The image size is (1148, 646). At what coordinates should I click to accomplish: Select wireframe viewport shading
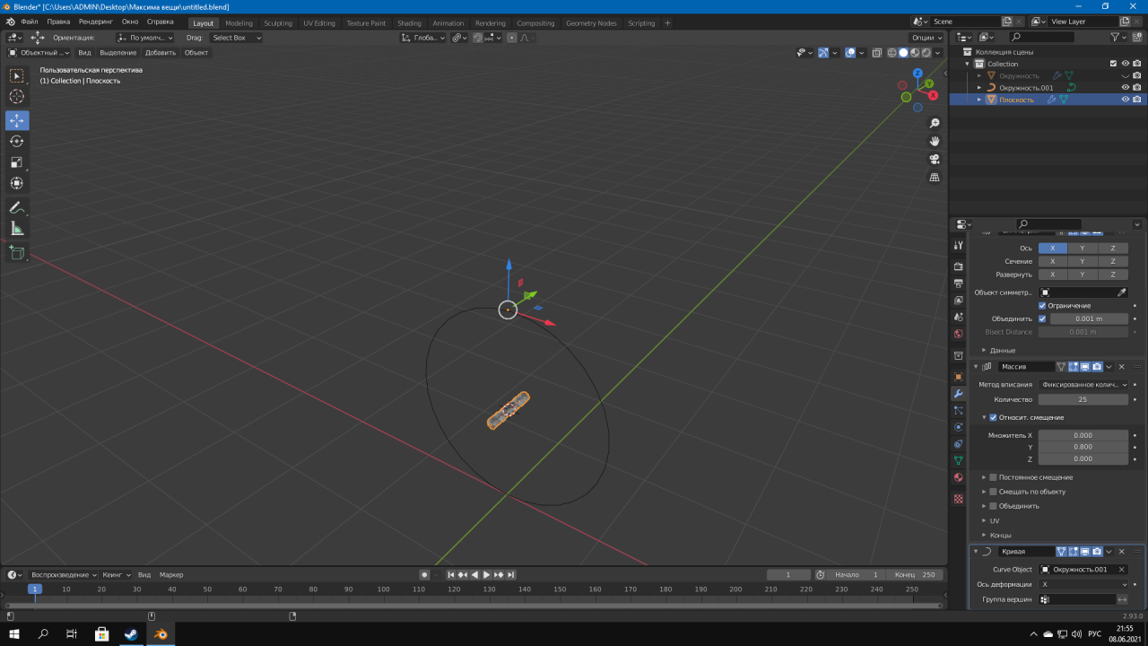click(x=891, y=53)
